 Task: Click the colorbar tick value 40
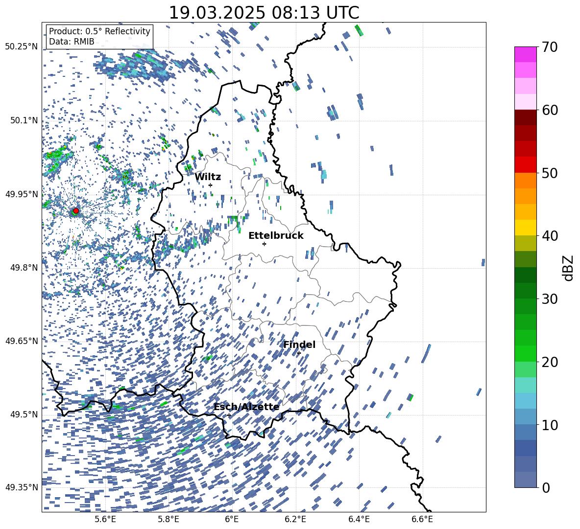click(x=550, y=236)
